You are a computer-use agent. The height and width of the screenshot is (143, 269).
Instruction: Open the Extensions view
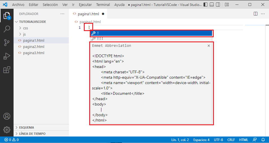pos(7,70)
